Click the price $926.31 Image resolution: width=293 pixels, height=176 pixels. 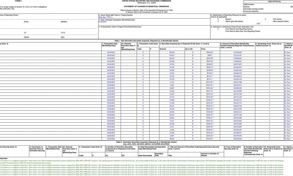click(210, 118)
